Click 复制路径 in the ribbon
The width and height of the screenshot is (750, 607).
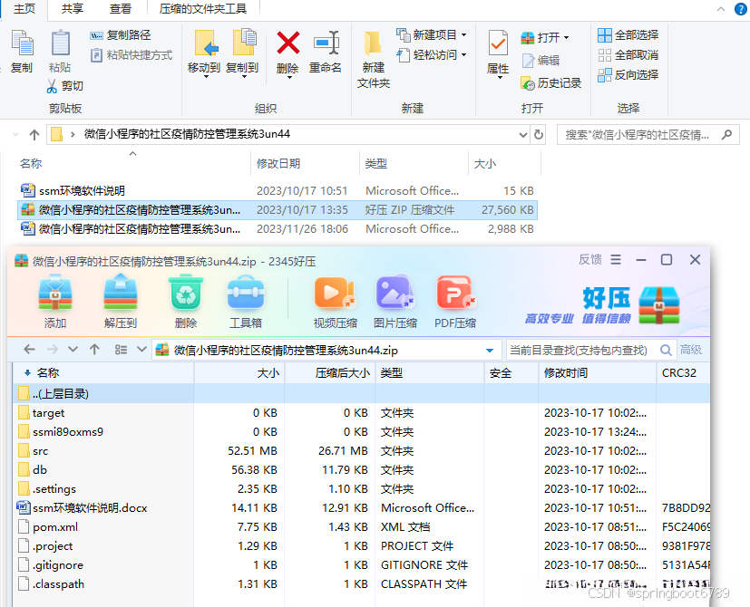pos(121,35)
